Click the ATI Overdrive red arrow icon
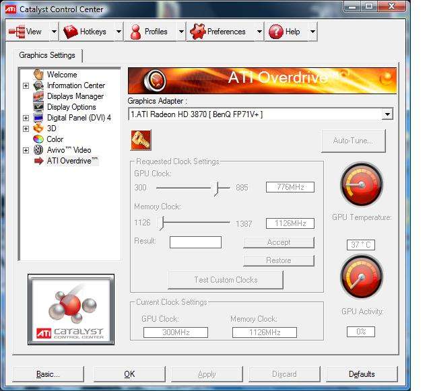Viewport: 431px width, 391px height. click(x=39, y=161)
